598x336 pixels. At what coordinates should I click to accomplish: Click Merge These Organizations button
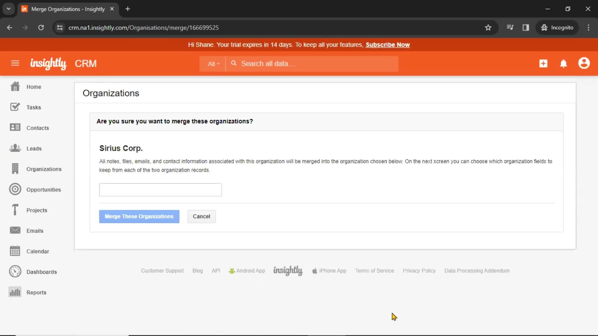(139, 216)
